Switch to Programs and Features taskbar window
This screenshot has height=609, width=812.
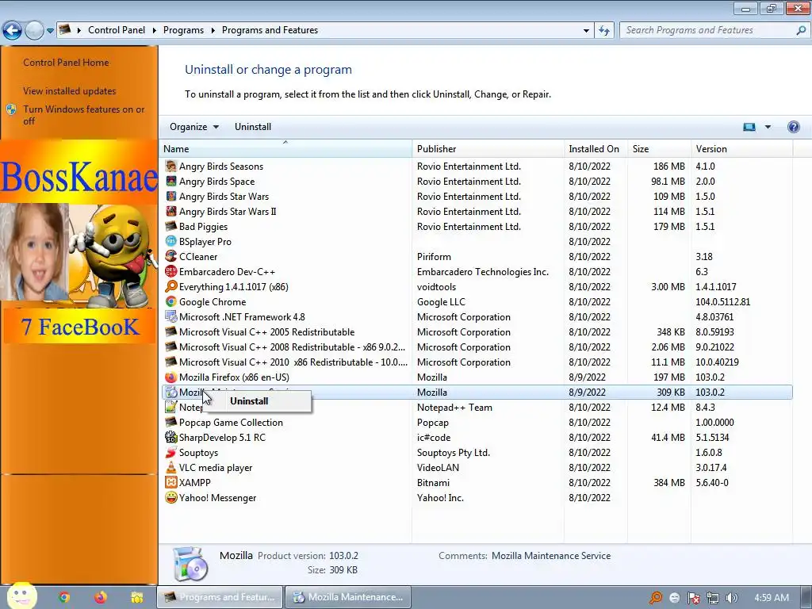tap(220, 597)
